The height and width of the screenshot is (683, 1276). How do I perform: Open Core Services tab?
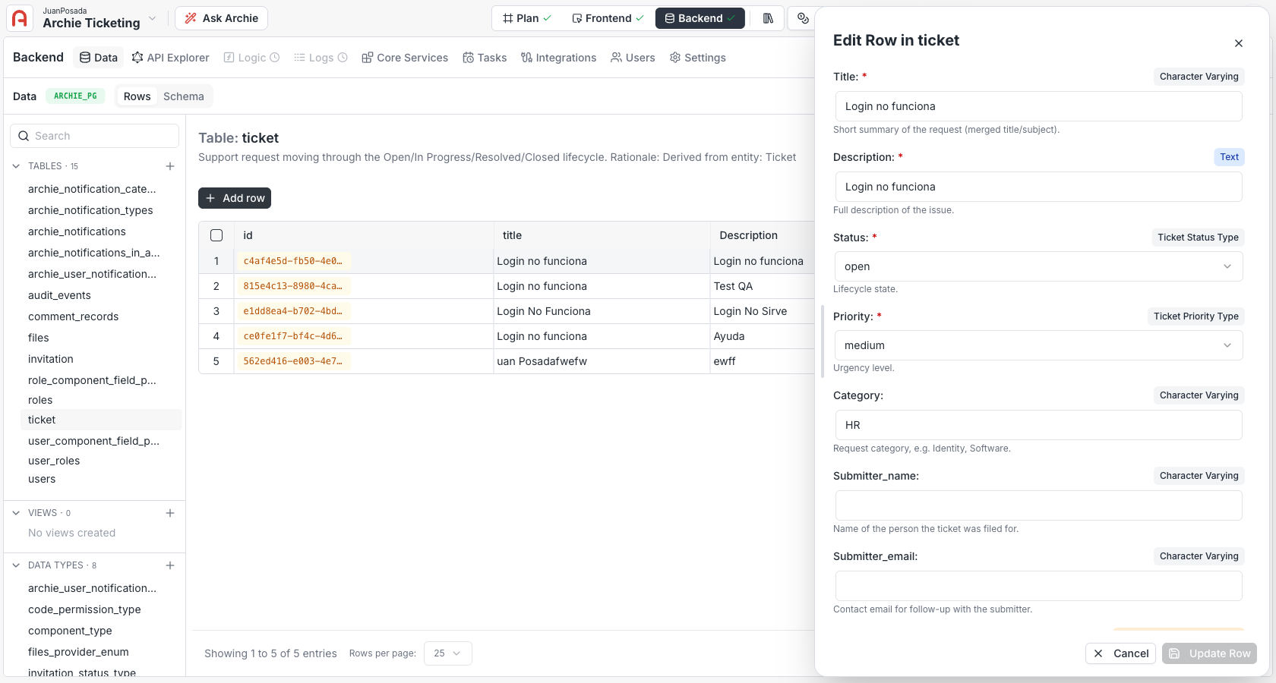[405, 58]
